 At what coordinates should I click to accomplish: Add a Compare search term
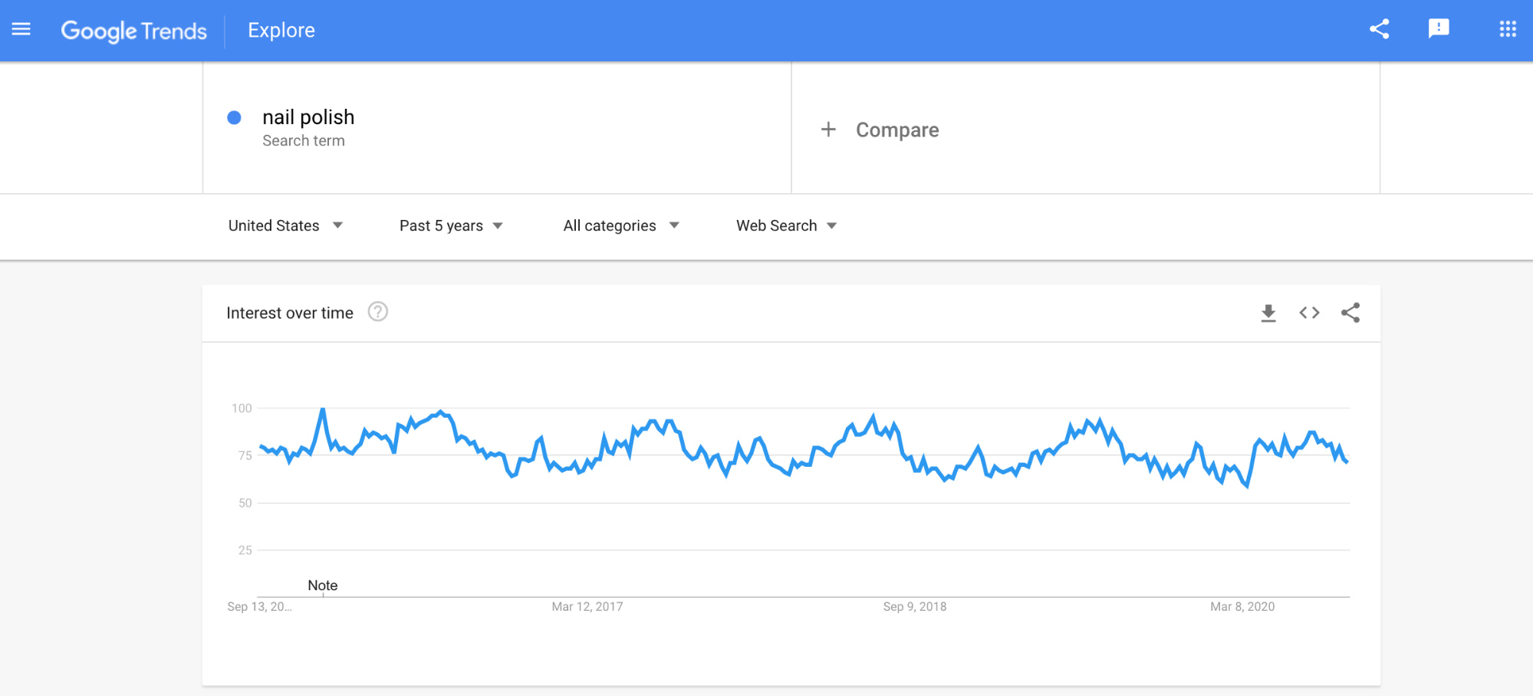tap(882, 130)
